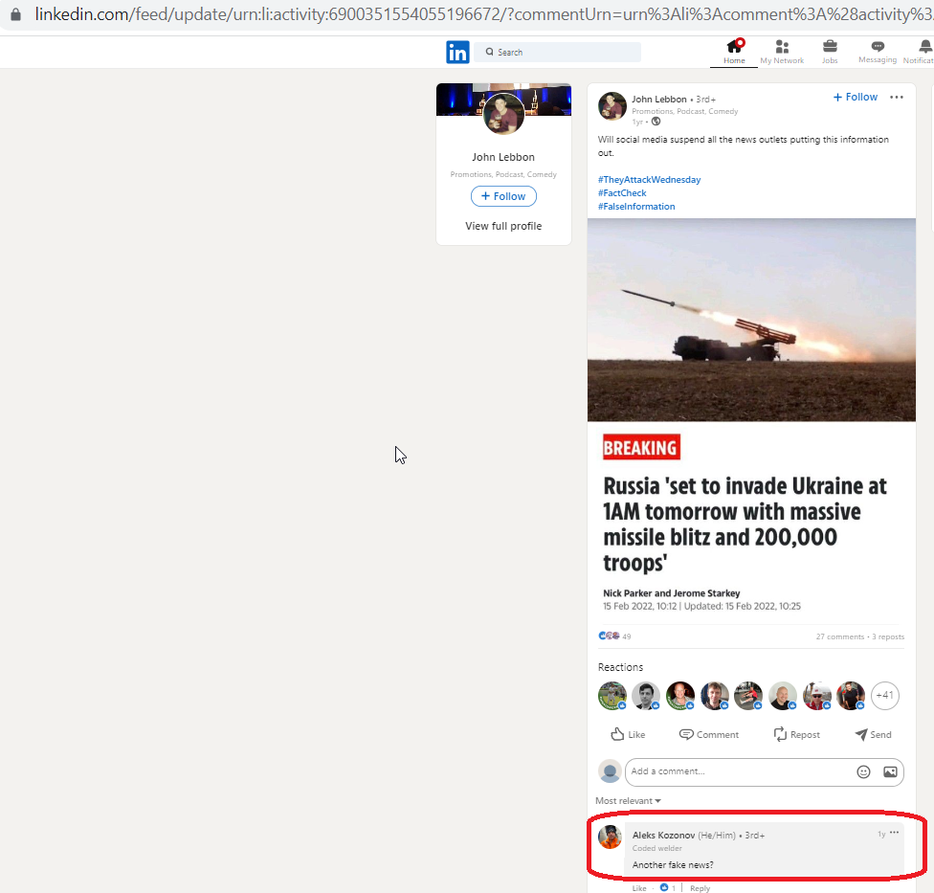Viewport: 934px width, 893px height.
Task: Open the Jobs tab
Action: click(830, 53)
